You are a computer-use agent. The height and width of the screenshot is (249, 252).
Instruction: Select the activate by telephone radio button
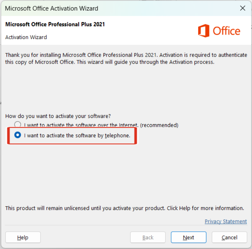pyautogui.click(x=18, y=135)
